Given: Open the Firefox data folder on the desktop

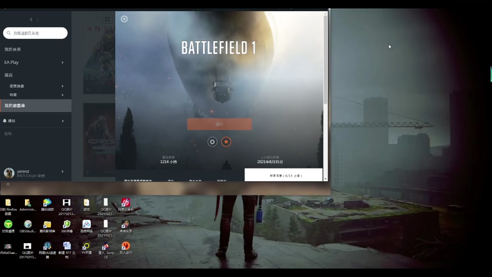Looking at the screenshot, I should pos(8,207).
